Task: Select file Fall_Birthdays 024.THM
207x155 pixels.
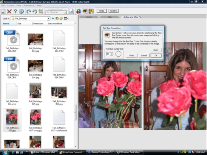Action: (59, 67)
